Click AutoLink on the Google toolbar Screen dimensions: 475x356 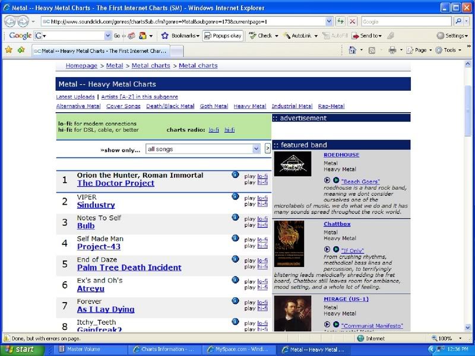click(300, 36)
